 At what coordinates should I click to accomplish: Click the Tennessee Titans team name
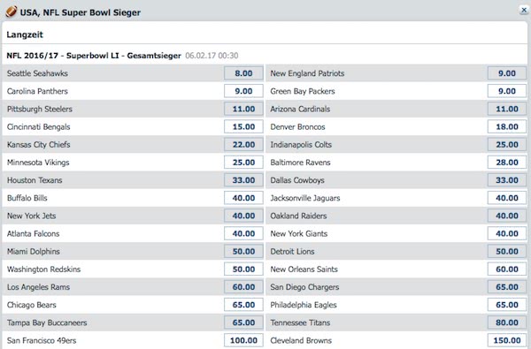(300, 322)
